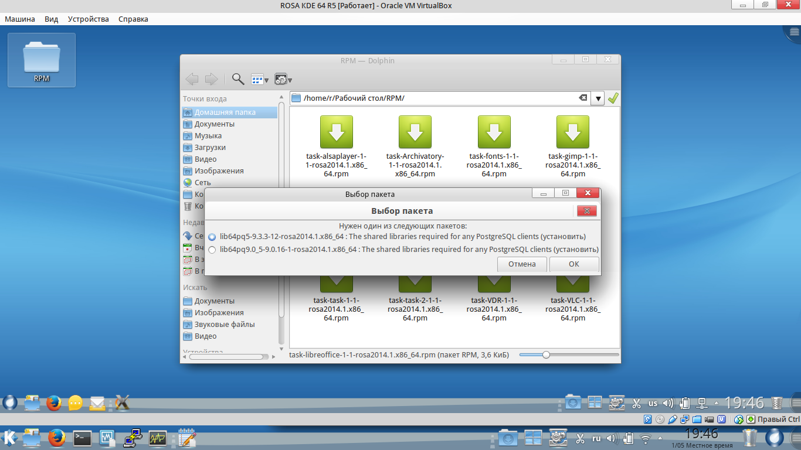The width and height of the screenshot is (801, 450).
Task: Click the places panel vertical scrollbar
Action: tap(281, 223)
